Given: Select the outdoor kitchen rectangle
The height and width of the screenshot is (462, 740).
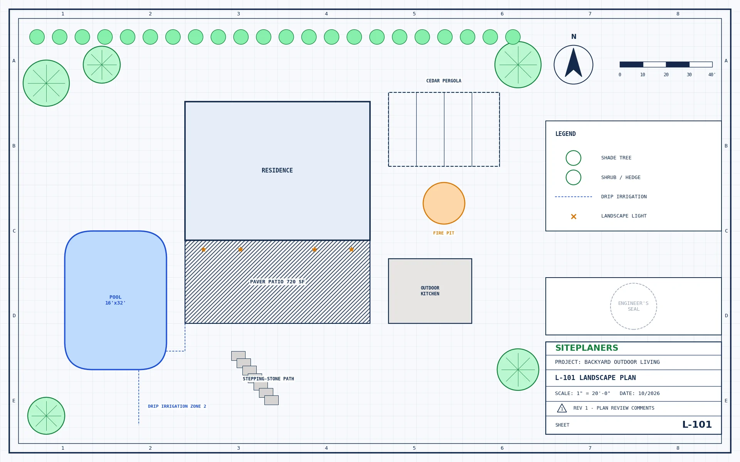Looking at the screenshot, I should (430, 291).
